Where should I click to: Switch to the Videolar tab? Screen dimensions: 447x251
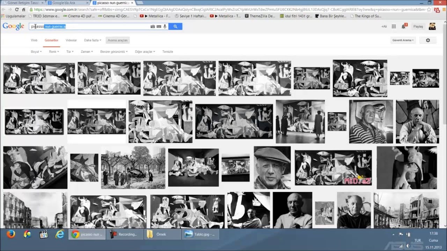(71, 40)
